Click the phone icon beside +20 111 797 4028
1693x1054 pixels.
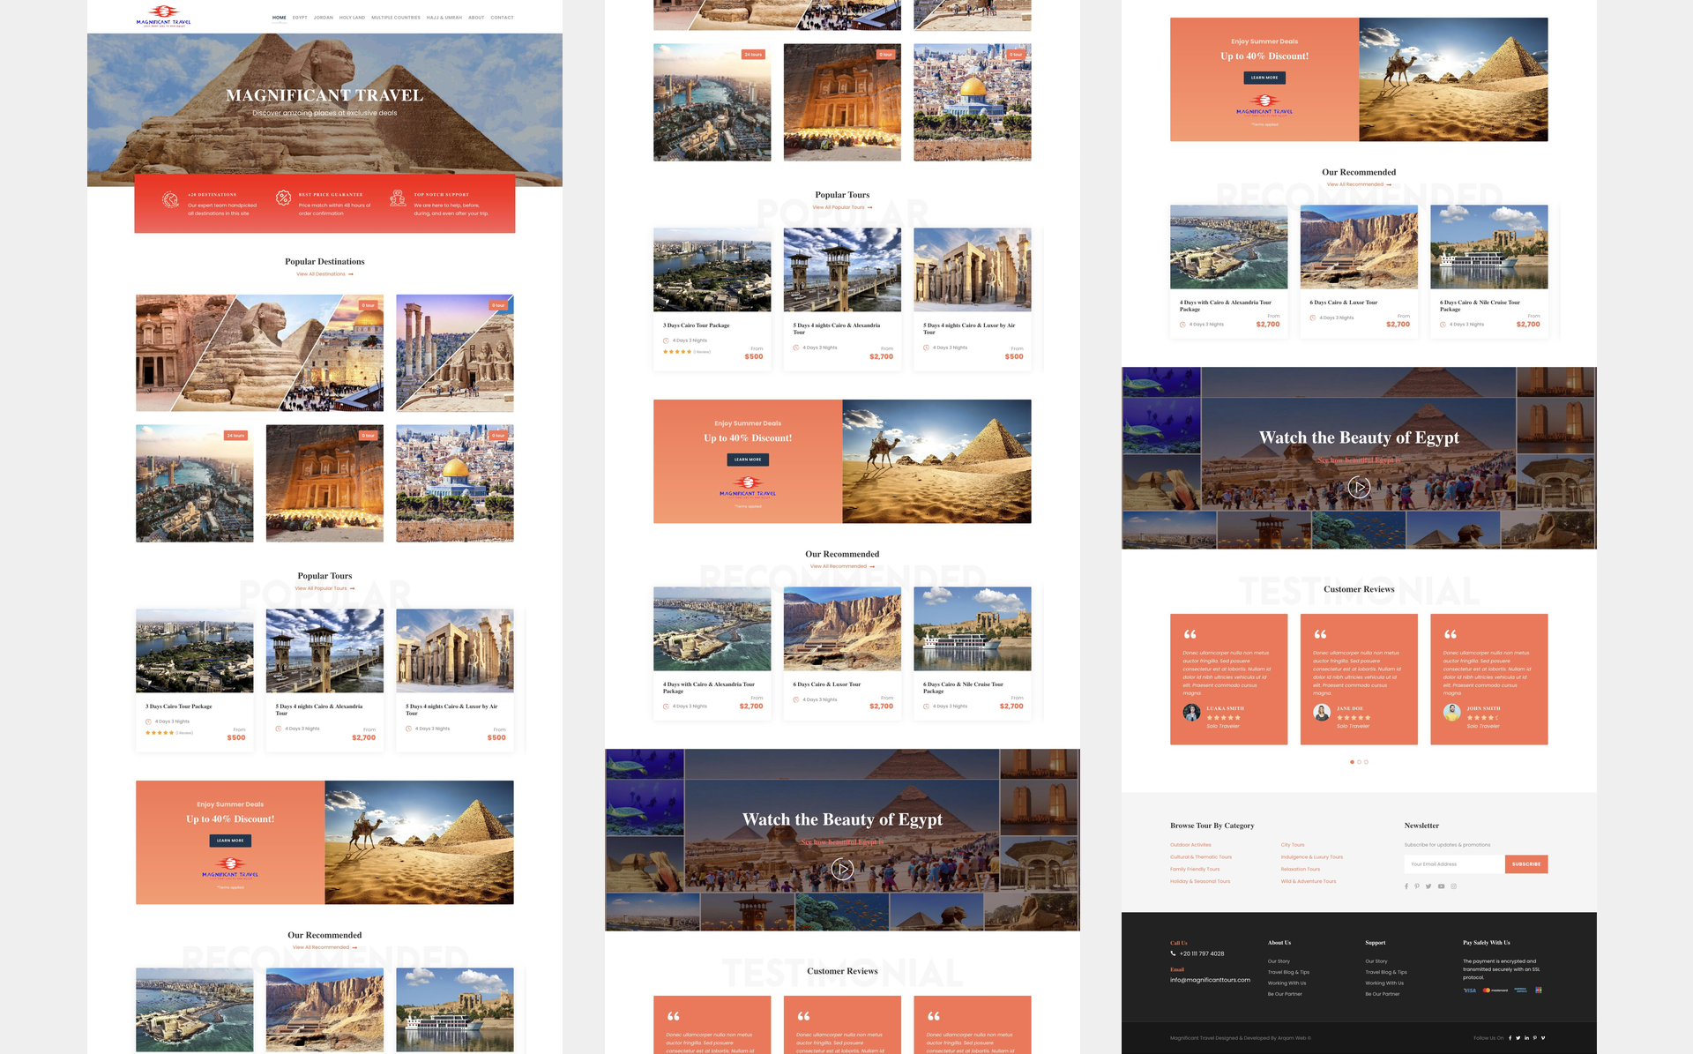point(1174,953)
